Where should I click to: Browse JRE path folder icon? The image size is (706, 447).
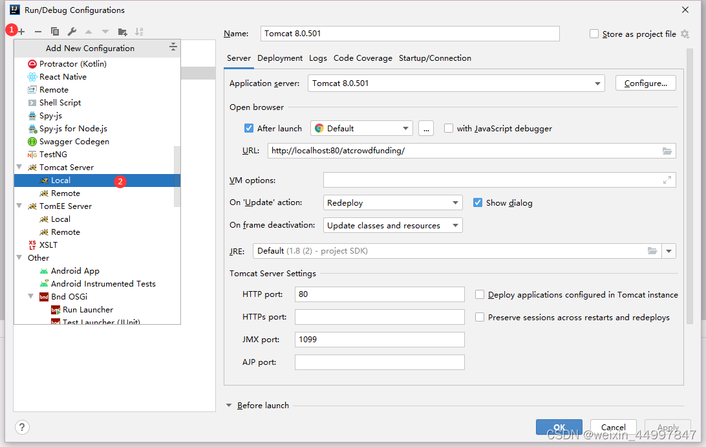(x=652, y=251)
